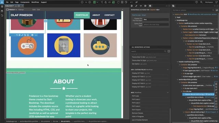Image resolution: width=219 pixels, height=123 pixels.
Task: Click the PORTFOLIO nav button in page preview
Action: (x=82, y=15)
